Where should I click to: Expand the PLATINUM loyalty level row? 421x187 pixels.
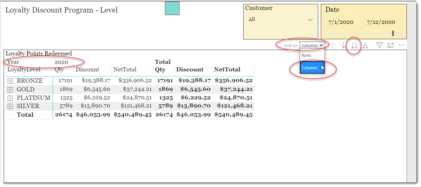[x=10, y=98]
